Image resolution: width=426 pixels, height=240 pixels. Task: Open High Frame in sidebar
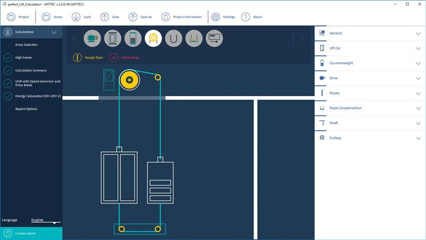coord(24,58)
